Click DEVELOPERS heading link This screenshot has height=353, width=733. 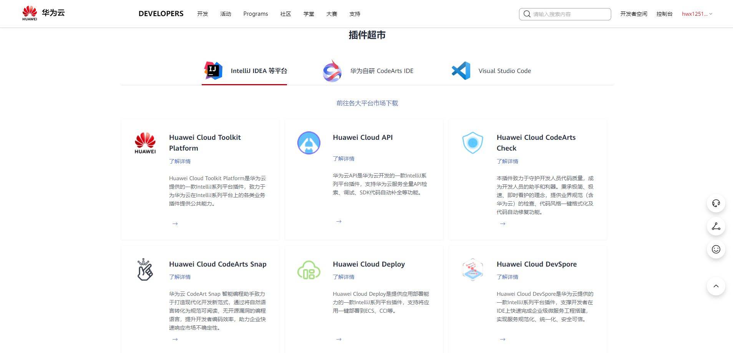pos(161,13)
